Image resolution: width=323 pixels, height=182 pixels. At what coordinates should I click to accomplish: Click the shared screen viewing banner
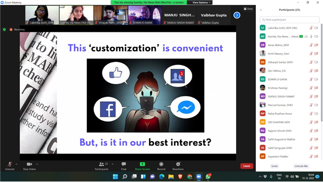click(x=149, y=2)
